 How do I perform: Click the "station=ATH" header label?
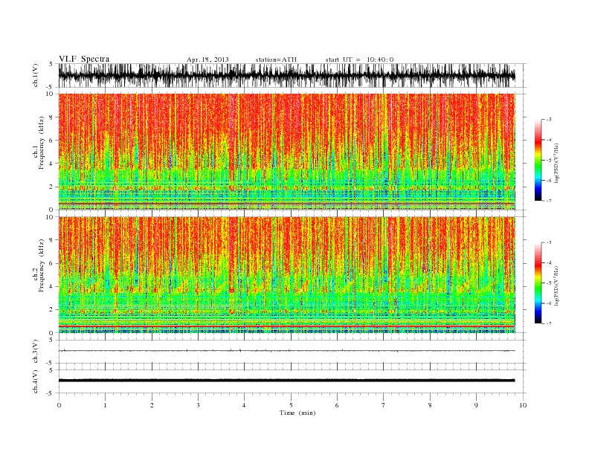[x=276, y=59]
